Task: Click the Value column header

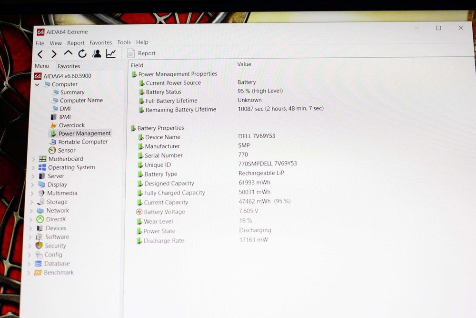Action: [244, 64]
